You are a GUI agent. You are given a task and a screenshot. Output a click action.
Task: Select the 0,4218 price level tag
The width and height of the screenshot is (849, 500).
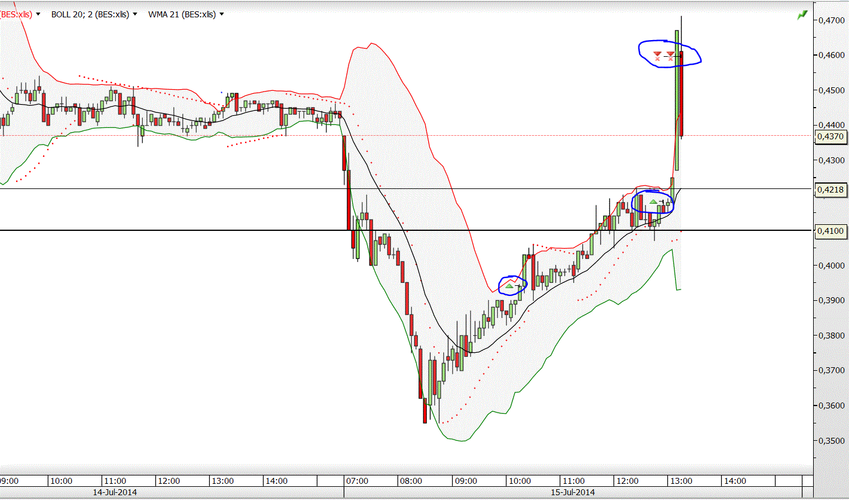830,190
